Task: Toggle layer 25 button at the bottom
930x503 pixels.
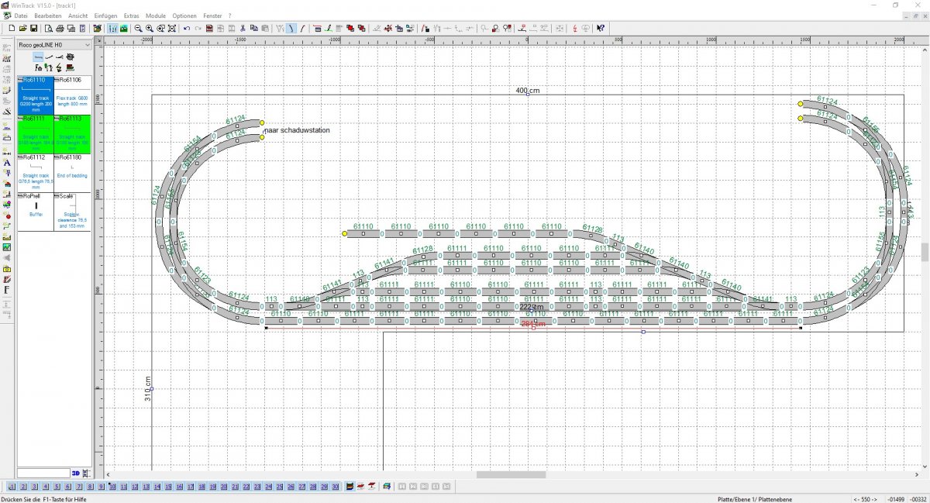Action: pyautogui.click(x=280, y=487)
